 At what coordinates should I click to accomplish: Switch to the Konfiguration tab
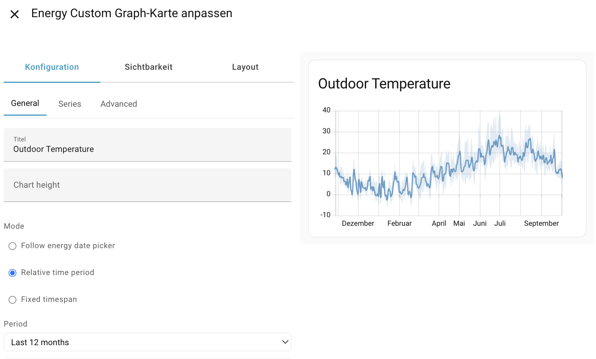pyautogui.click(x=52, y=67)
